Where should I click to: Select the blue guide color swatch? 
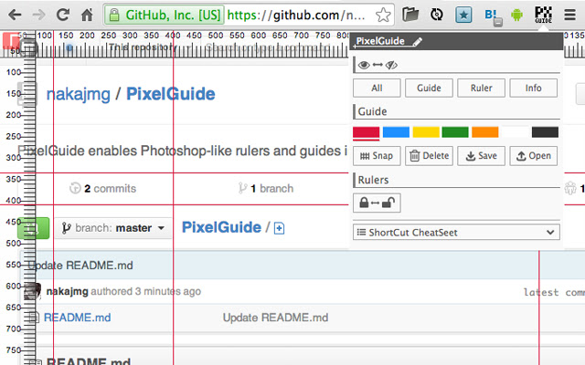pyautogui.click(x=396, y=132)
